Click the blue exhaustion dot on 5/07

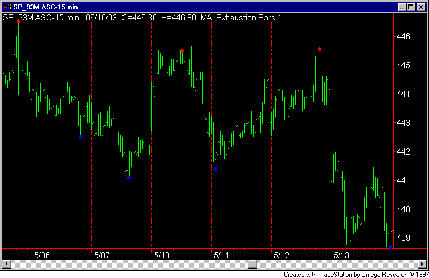tap(129, 178)
